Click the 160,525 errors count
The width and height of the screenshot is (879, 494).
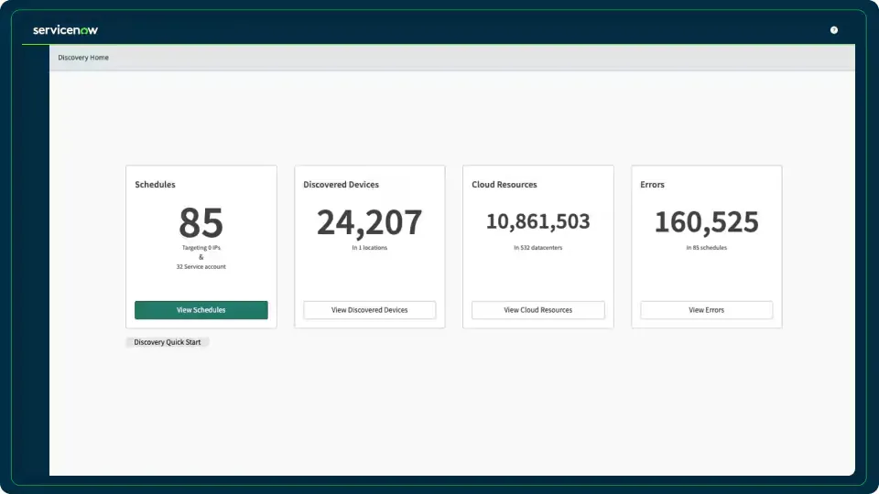point(706,221)
